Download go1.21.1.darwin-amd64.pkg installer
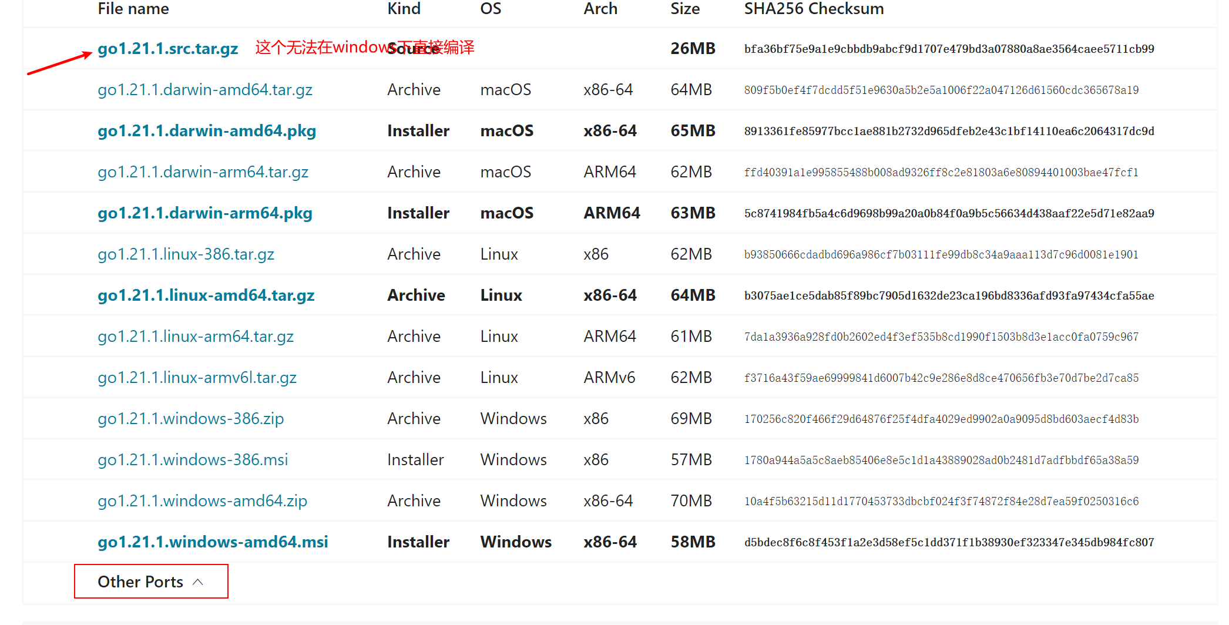The height and width of the screenshot is (625, 1229). click(x=206, y=131)
